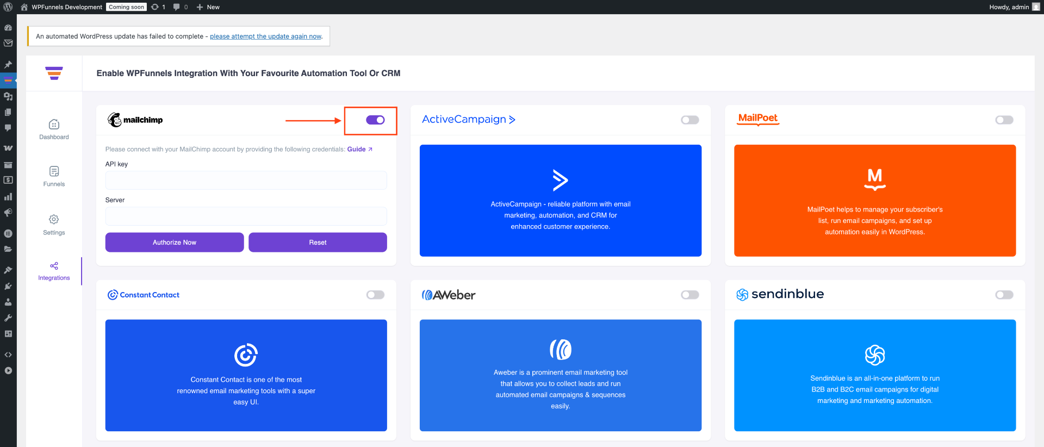Screen dimensions: 1044x447
Task: Click the WPFunnels funnel logo
Action: pos(54,73)
